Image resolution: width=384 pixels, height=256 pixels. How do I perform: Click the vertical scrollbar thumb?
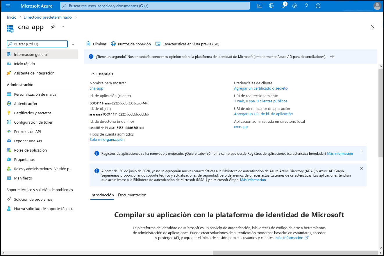click(381, 113)
